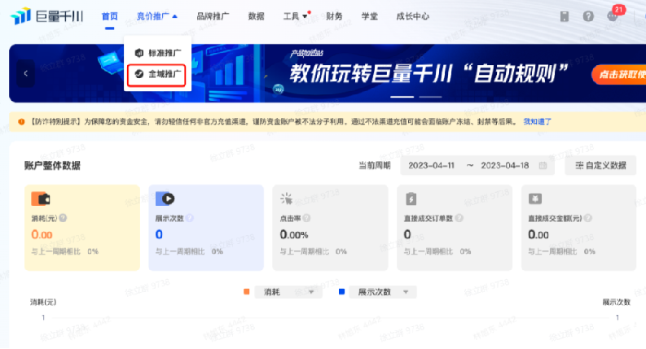Viewport: 646px width, 349px height.
Task: Select the second banner indicator
Action: pyautogui.click(x=430, y=97)
